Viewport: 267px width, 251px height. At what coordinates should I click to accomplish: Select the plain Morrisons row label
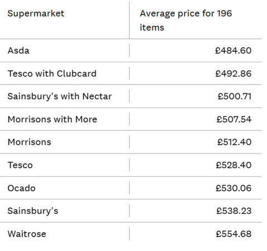pos(29,142)
